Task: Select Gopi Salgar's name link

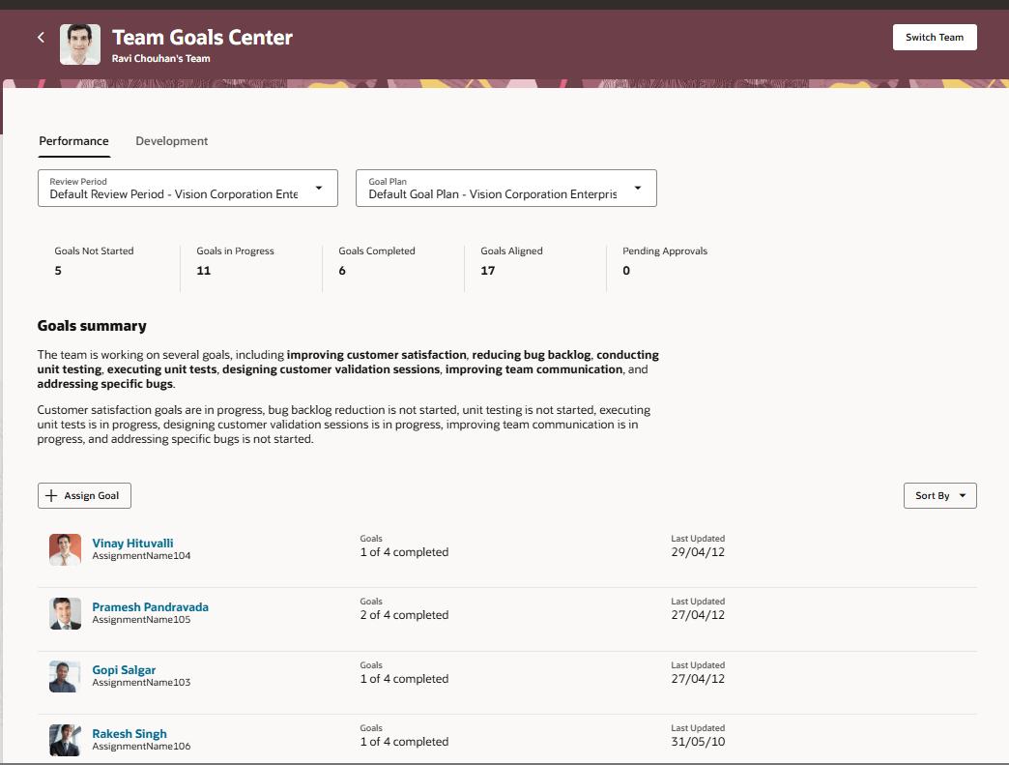Action: pos(124,669)
